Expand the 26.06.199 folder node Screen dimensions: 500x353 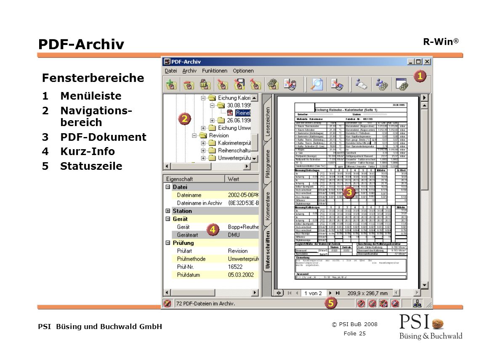[x=212, y=121]
